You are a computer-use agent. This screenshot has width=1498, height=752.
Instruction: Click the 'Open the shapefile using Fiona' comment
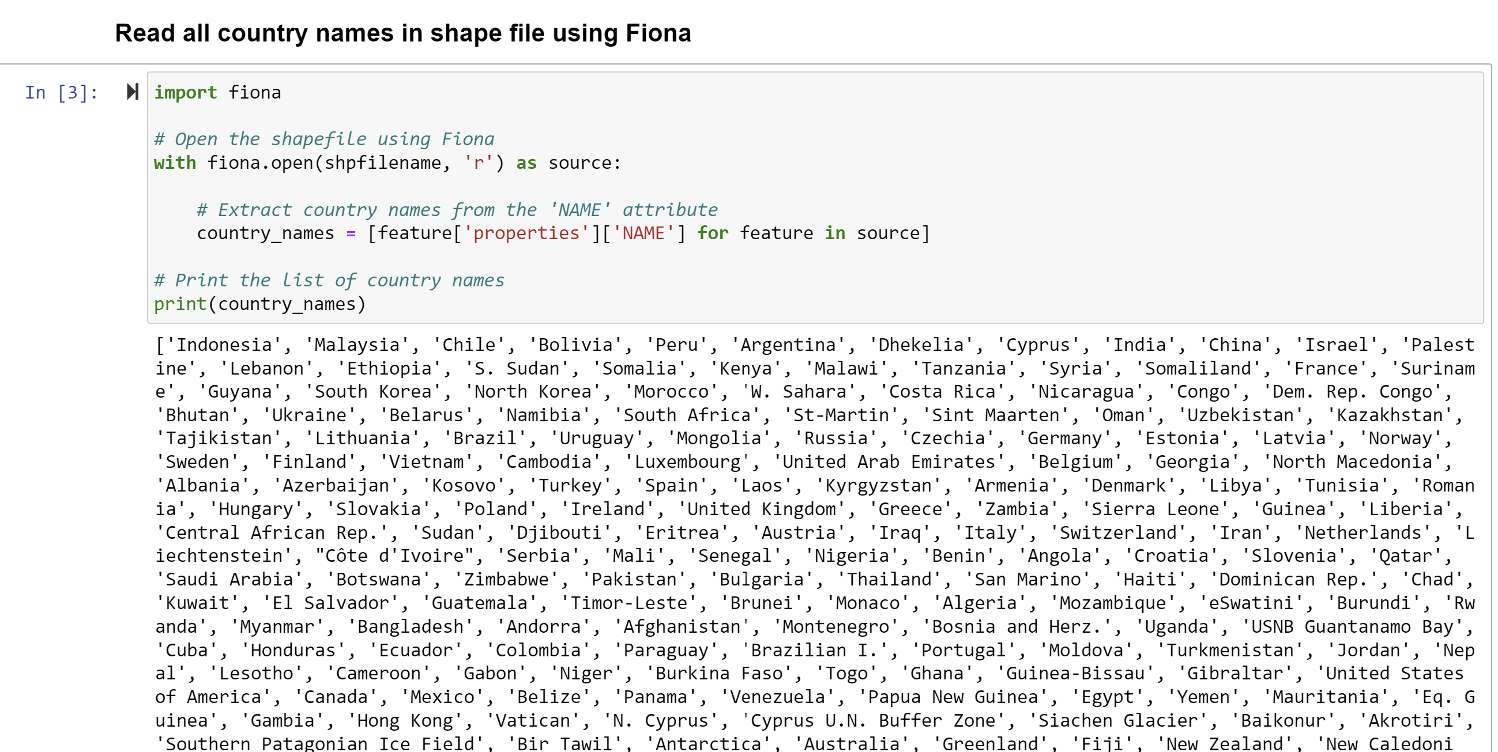(324, 139)
